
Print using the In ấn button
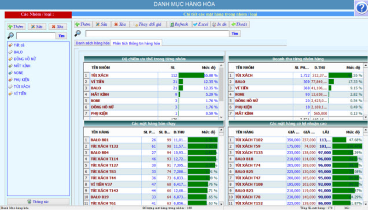219,24
